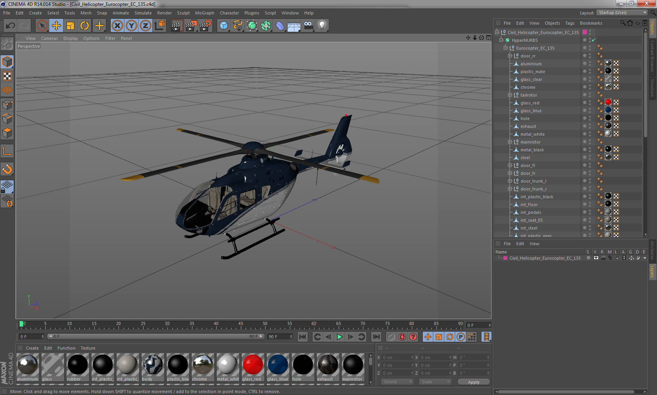Toggle autokeying button
The height and width of the screenshot is (395, 657).
(x=402, y=337)
